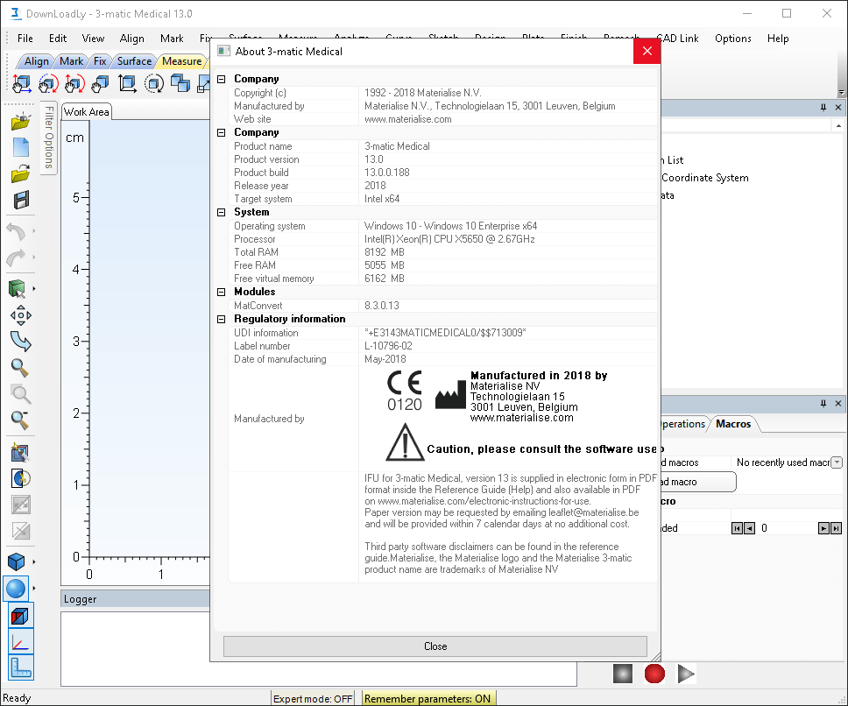Click the lower grayed triangle mesh icon
Viewport: 848px width, 706px height.
[x=20, y=531]
